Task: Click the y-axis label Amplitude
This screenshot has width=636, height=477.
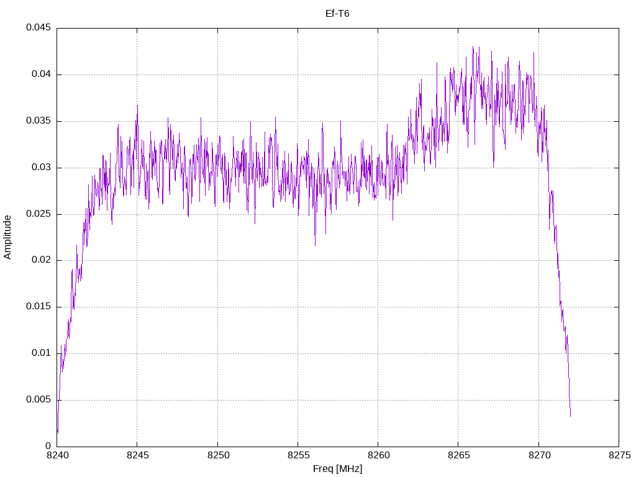Action: pyautogui.click(x=7, y=237)
